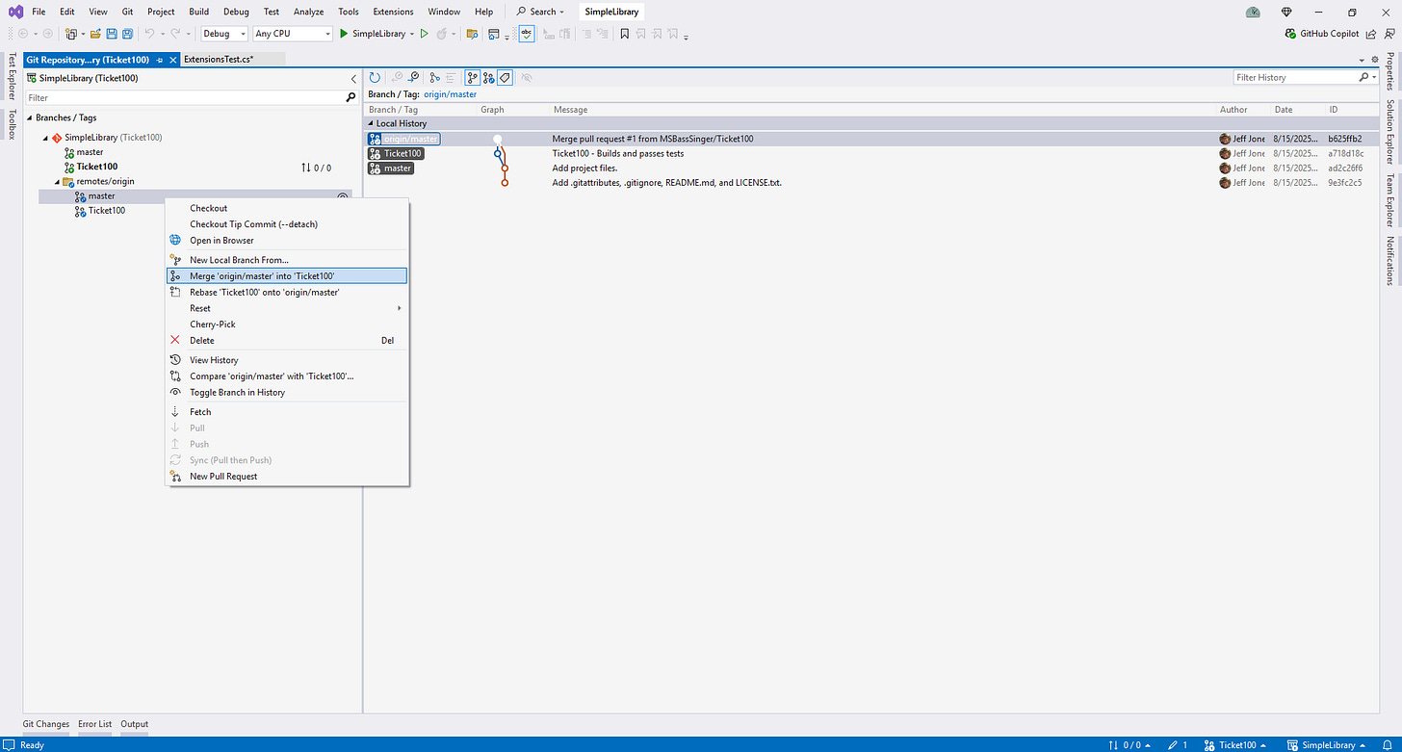This screenshot has height=752, width=1402.
Task: Select Merge 'origin/master' into 'Ticket100'
Action: point(287,275)
